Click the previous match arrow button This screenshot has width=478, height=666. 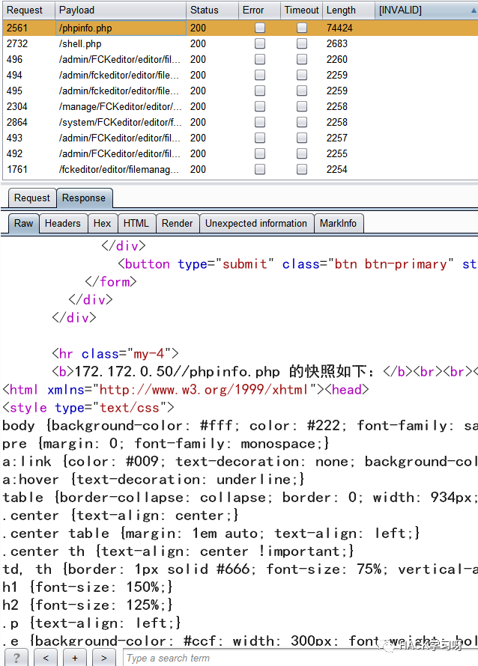coord(46,658)
